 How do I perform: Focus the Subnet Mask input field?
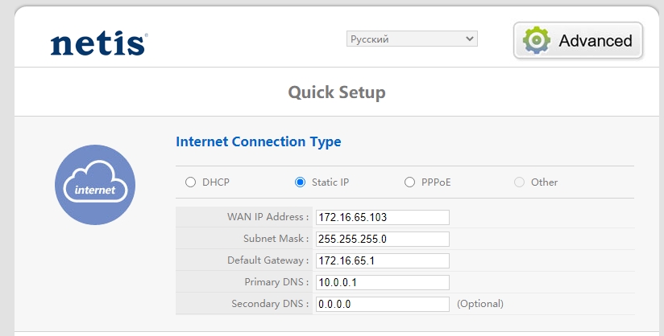coord(382,239)
